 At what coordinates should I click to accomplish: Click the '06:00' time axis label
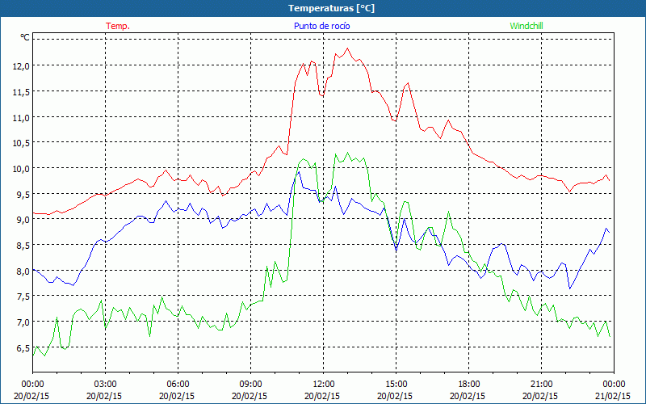[178, 385]
